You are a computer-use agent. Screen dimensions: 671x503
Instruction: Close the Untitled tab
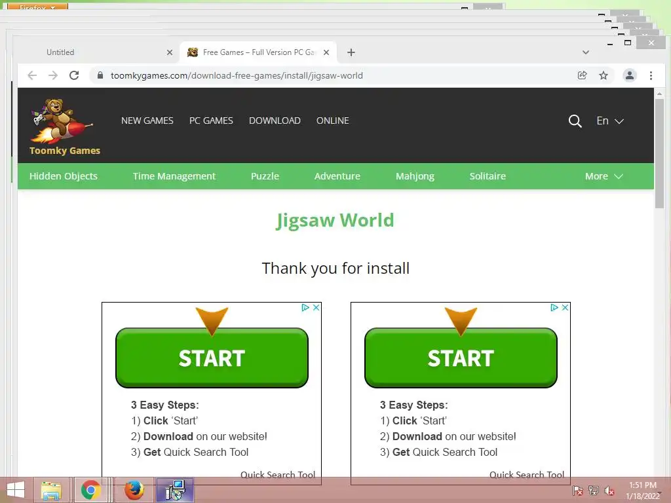[170, 52]
